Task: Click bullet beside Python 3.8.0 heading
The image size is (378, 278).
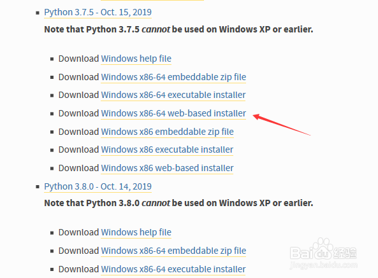Action: click(38, 186)
